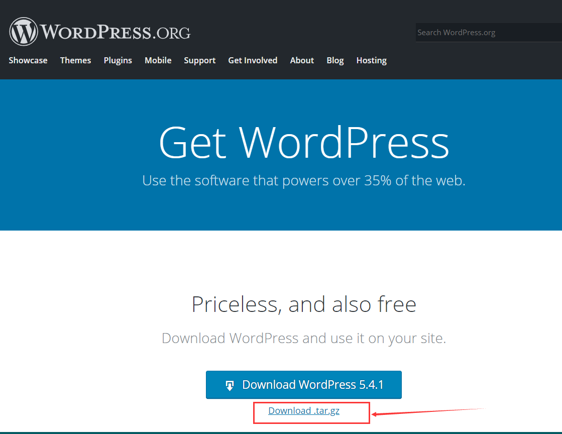562x434 pixels.
Task: Click 'Download WordPress and use it' text
Action: 304,339
